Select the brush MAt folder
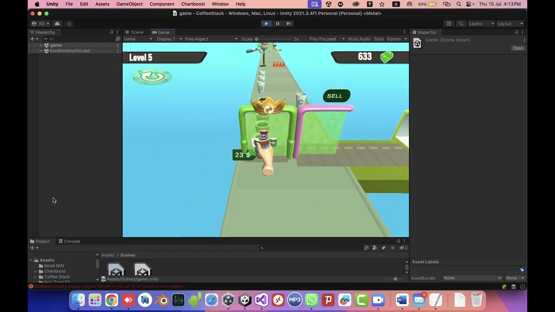Viewport: 555px width, 312px height. click(54, 266)
